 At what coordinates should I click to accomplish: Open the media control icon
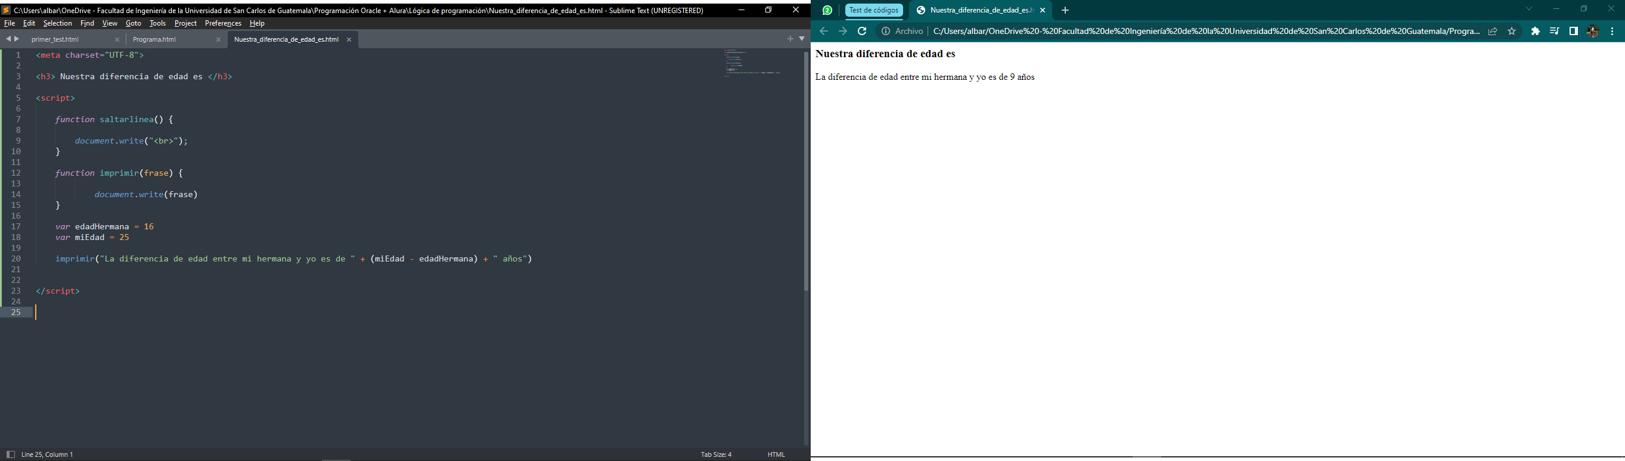click(x=1554, y=32)
